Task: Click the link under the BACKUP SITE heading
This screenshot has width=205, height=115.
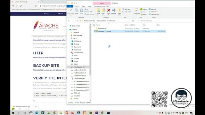Action: click(50, 70)
